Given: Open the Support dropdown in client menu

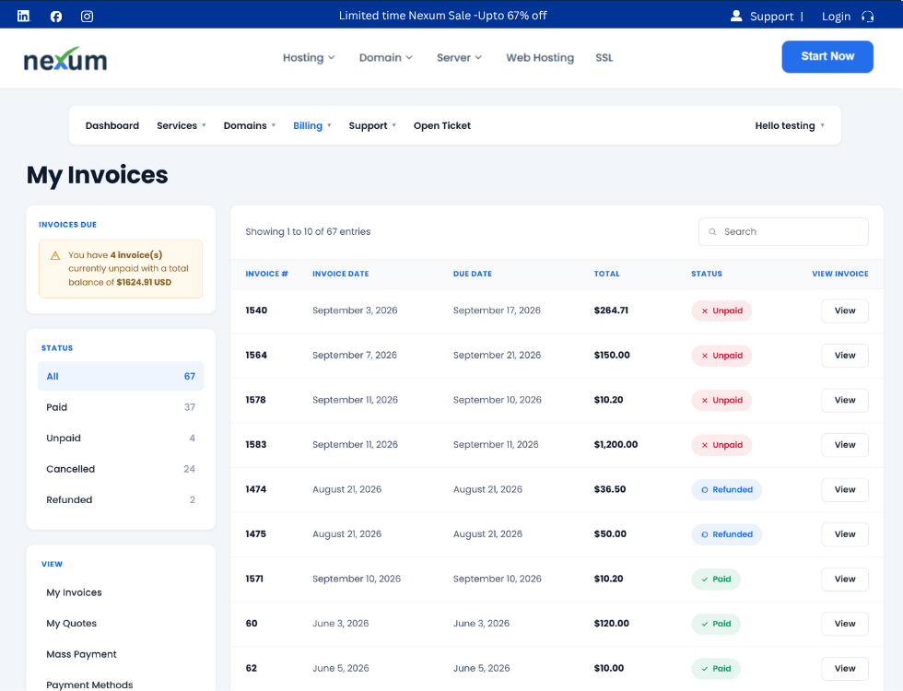Looking at the screenshot, I should pos(372,125).
